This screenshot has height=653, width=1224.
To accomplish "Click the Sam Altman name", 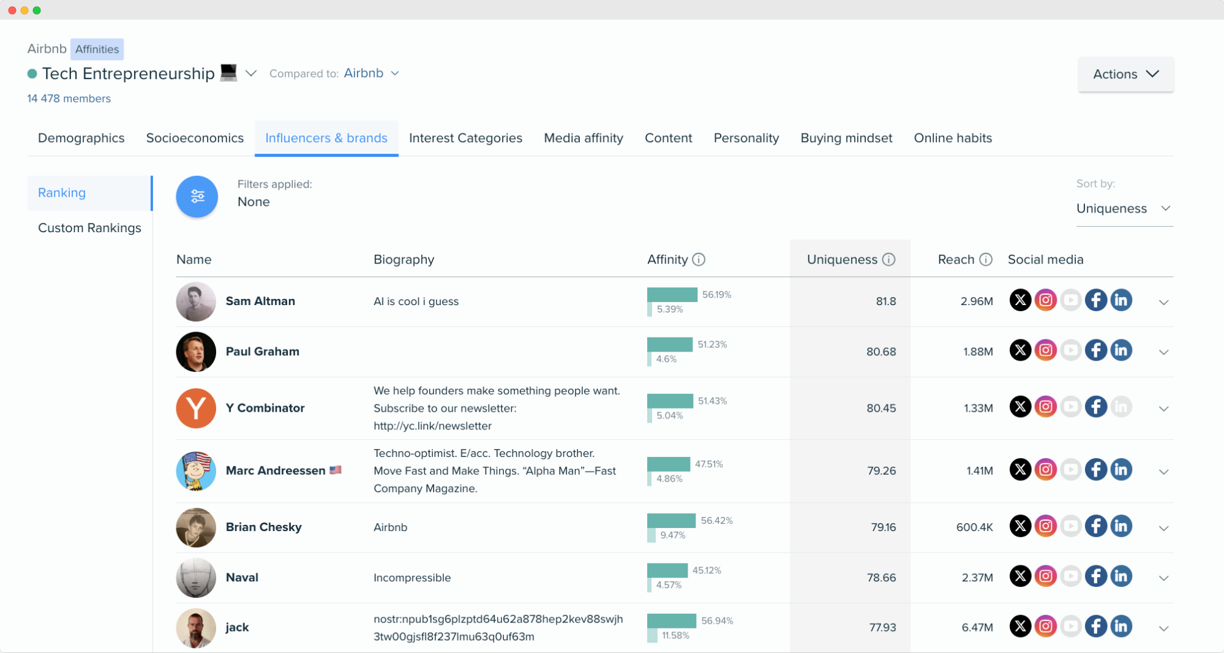I will [260, 301].
